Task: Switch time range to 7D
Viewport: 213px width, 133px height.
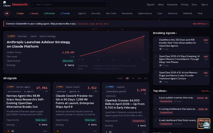Action: pyautogui.click(x=133, y=78)
